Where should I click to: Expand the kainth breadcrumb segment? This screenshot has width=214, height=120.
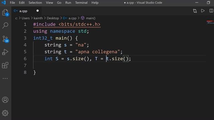point(38,18)
